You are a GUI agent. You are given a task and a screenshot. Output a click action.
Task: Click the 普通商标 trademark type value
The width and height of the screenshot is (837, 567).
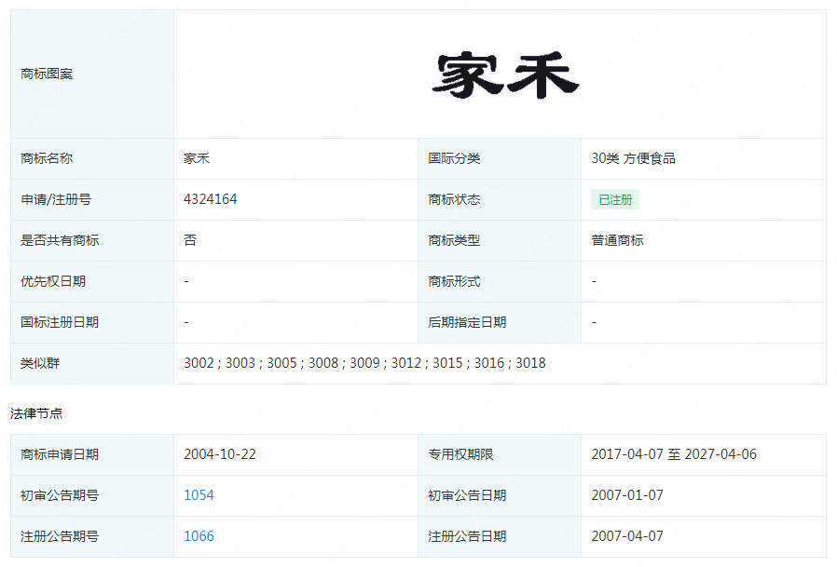point(617,240)
